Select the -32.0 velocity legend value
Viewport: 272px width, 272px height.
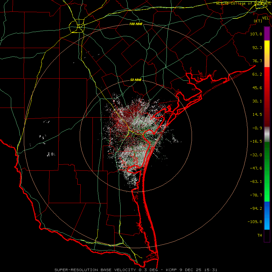pos(256,155)
